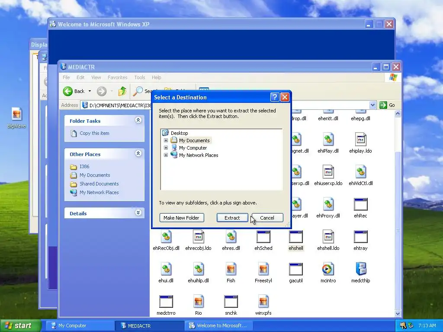
Task: Open the Address bar dropdown
Action: (x=372, y=105)
